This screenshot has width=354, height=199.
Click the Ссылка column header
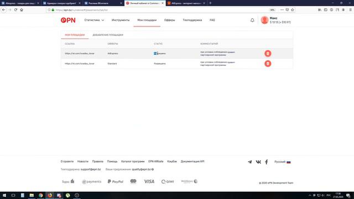tap(70, 44)
